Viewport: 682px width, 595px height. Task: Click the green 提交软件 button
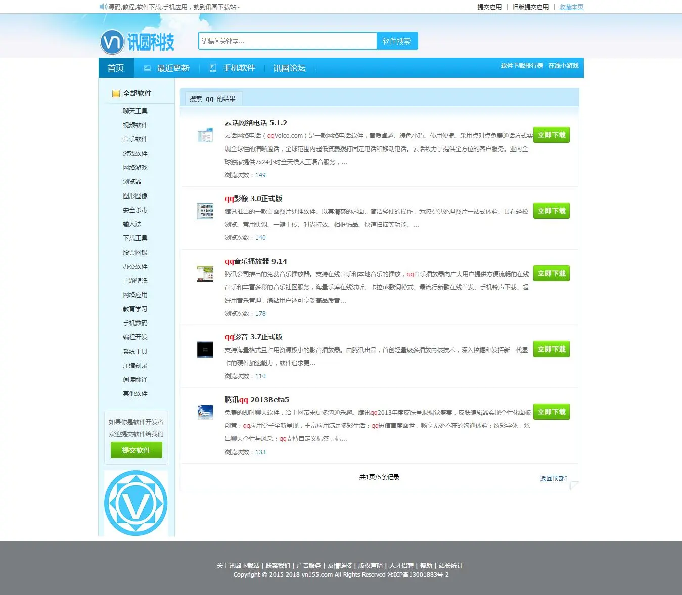(x=137, y=450)
